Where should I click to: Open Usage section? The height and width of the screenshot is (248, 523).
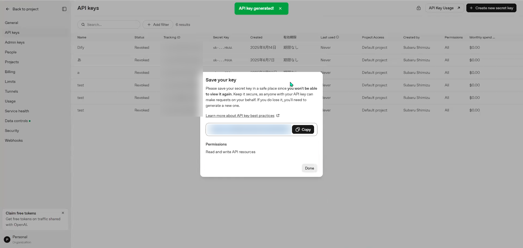pyautogui.click(x=10, y=101)
